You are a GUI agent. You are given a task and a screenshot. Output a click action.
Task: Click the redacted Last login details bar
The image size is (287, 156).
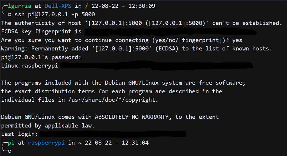click(113, 134)
